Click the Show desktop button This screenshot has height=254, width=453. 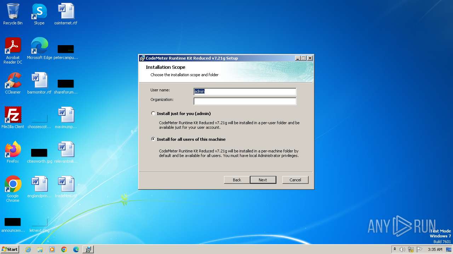[x=449, y=249]
